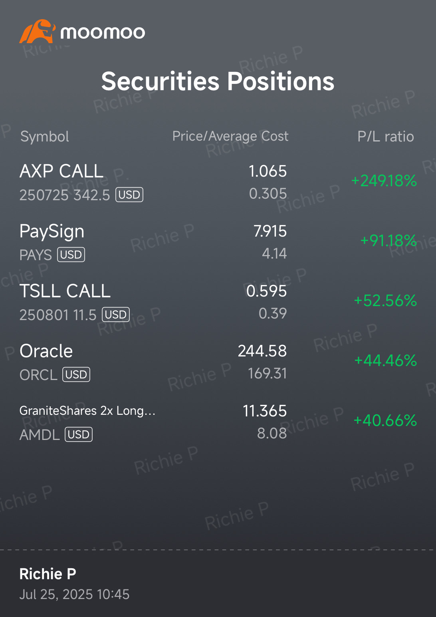Click the Securities Positions title
Viewport: 436px width, 617px height.
(x=218, y=81)
